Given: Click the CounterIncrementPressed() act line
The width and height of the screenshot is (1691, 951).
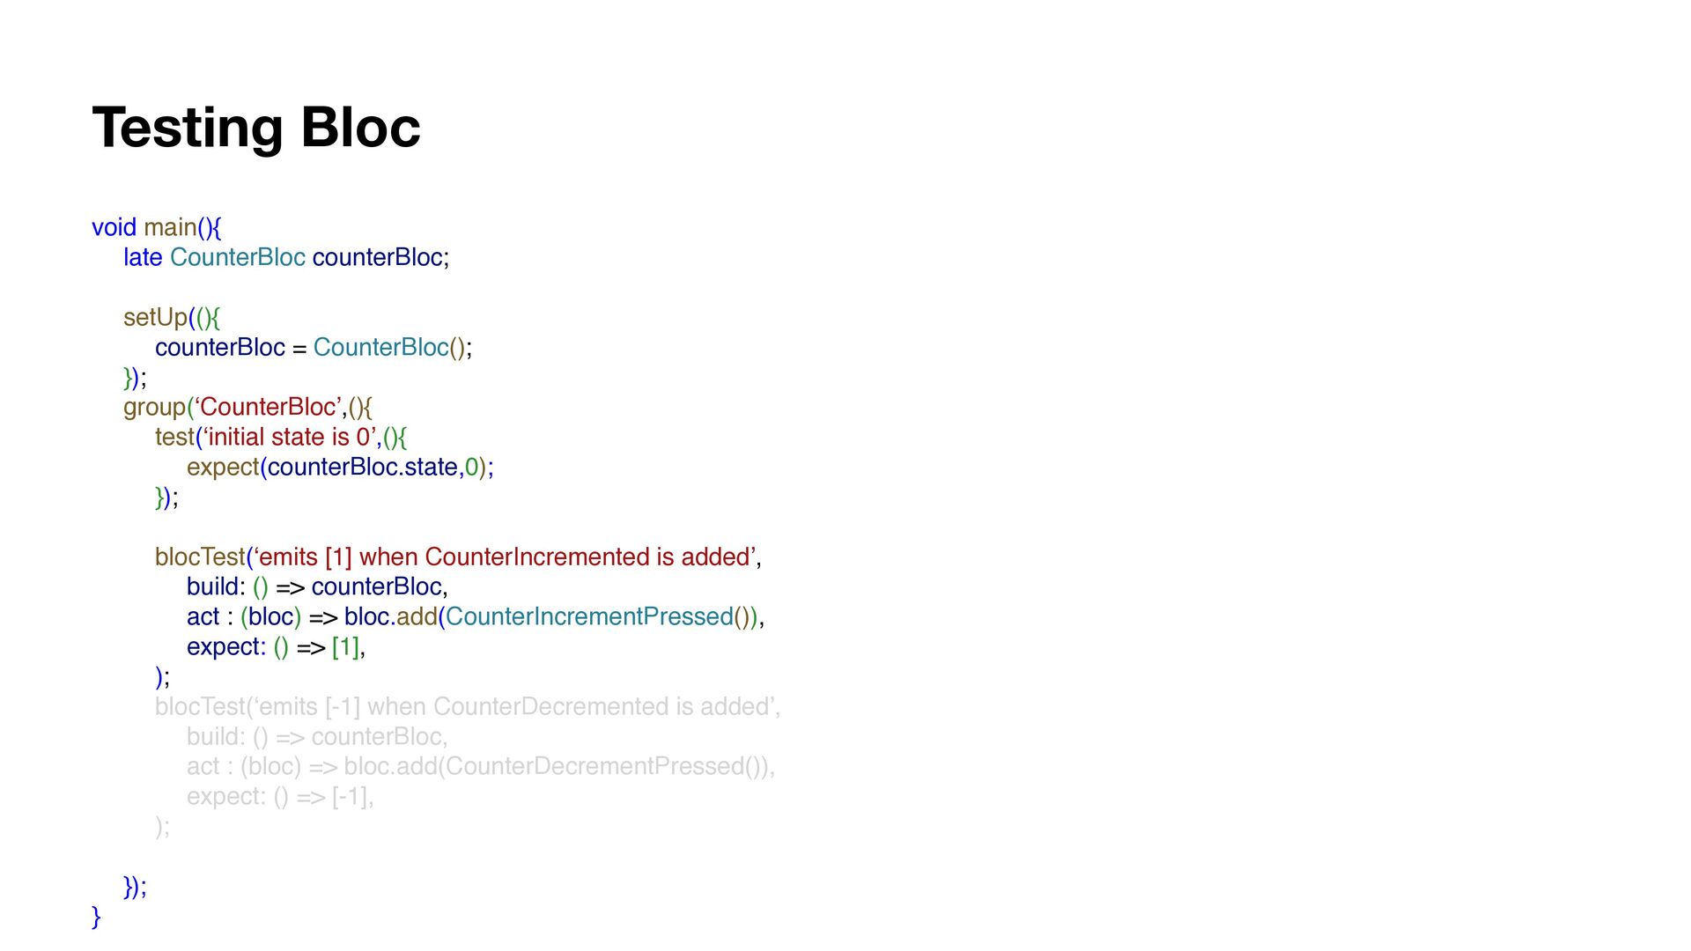Looking at the screenshot, I should click(x=476, y=616).
